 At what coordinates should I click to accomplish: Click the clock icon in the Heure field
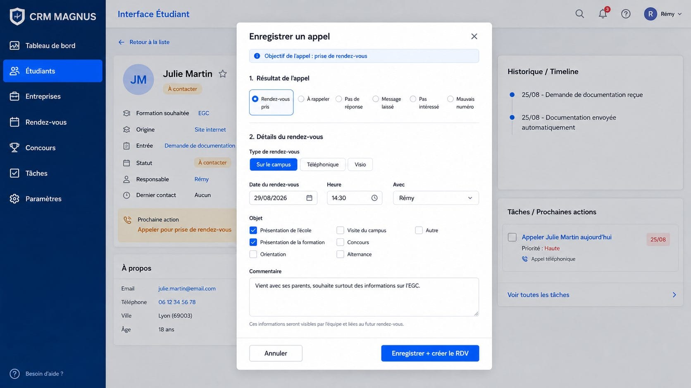click(x=374, y=198)
